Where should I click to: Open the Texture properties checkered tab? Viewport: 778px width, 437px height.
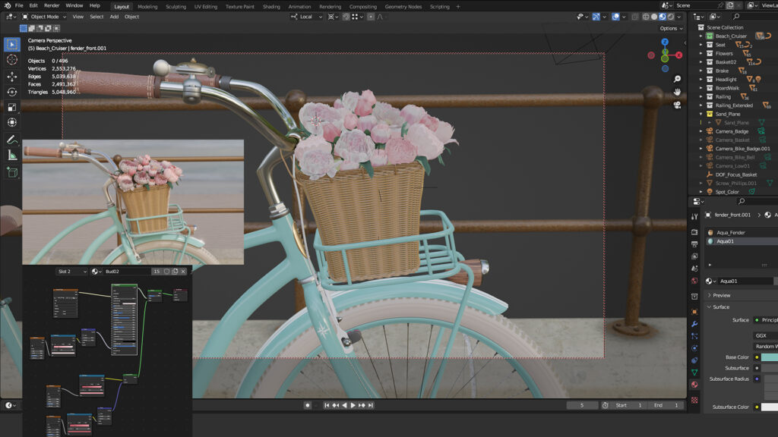click(694, 400)
